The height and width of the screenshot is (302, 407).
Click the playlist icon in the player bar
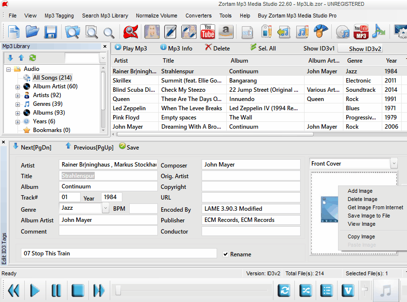pos(326,290)
